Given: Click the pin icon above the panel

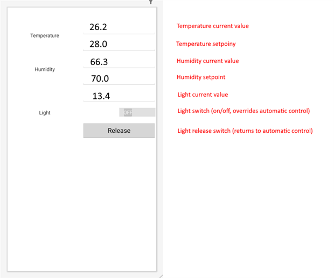Looking at the screenshot, I should (x=151, y=2).
